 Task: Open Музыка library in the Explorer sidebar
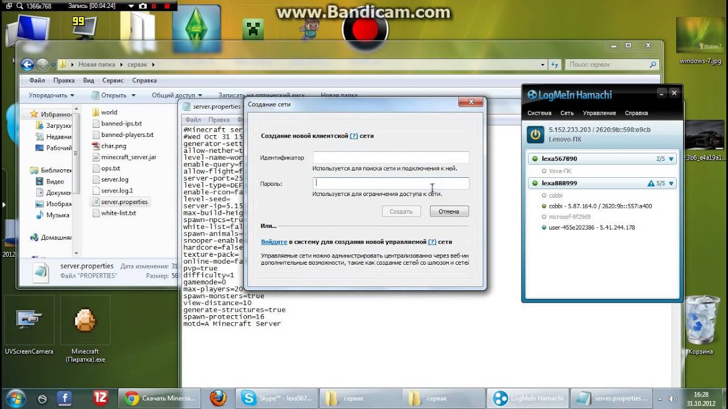click(x=52, y=215)
